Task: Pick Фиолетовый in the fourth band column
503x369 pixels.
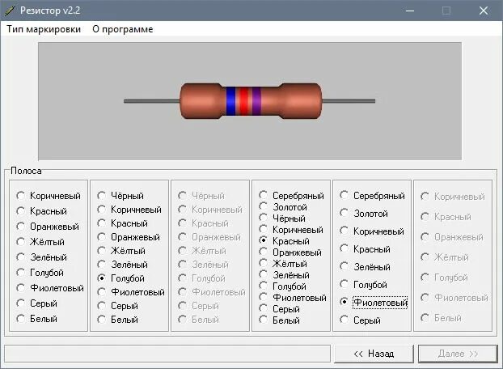Action: coord(293,298)
